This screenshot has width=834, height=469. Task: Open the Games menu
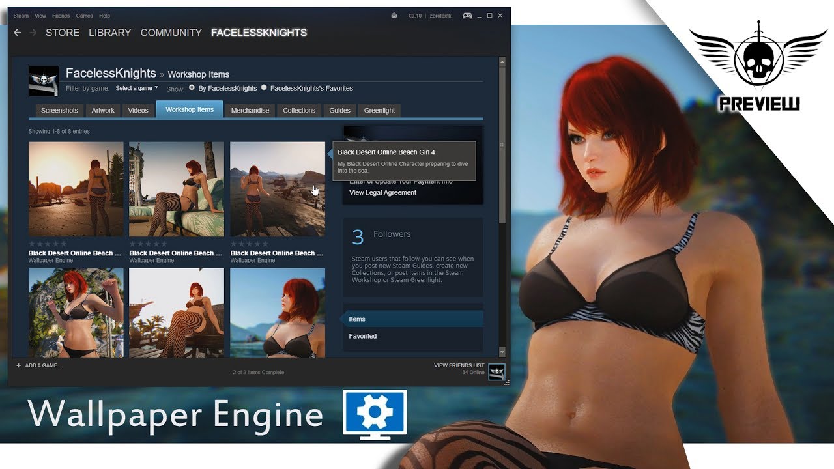click(x=84, y=16)
